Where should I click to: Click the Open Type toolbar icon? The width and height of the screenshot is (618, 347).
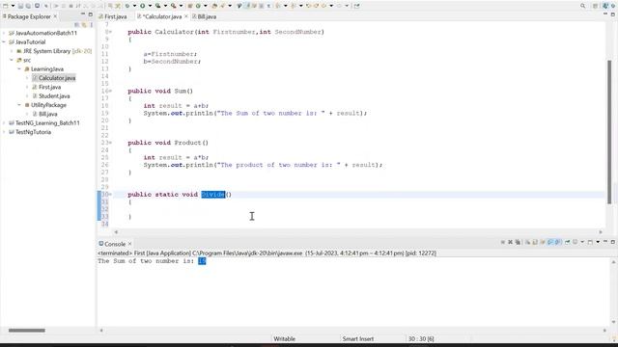tap(214, 6)
